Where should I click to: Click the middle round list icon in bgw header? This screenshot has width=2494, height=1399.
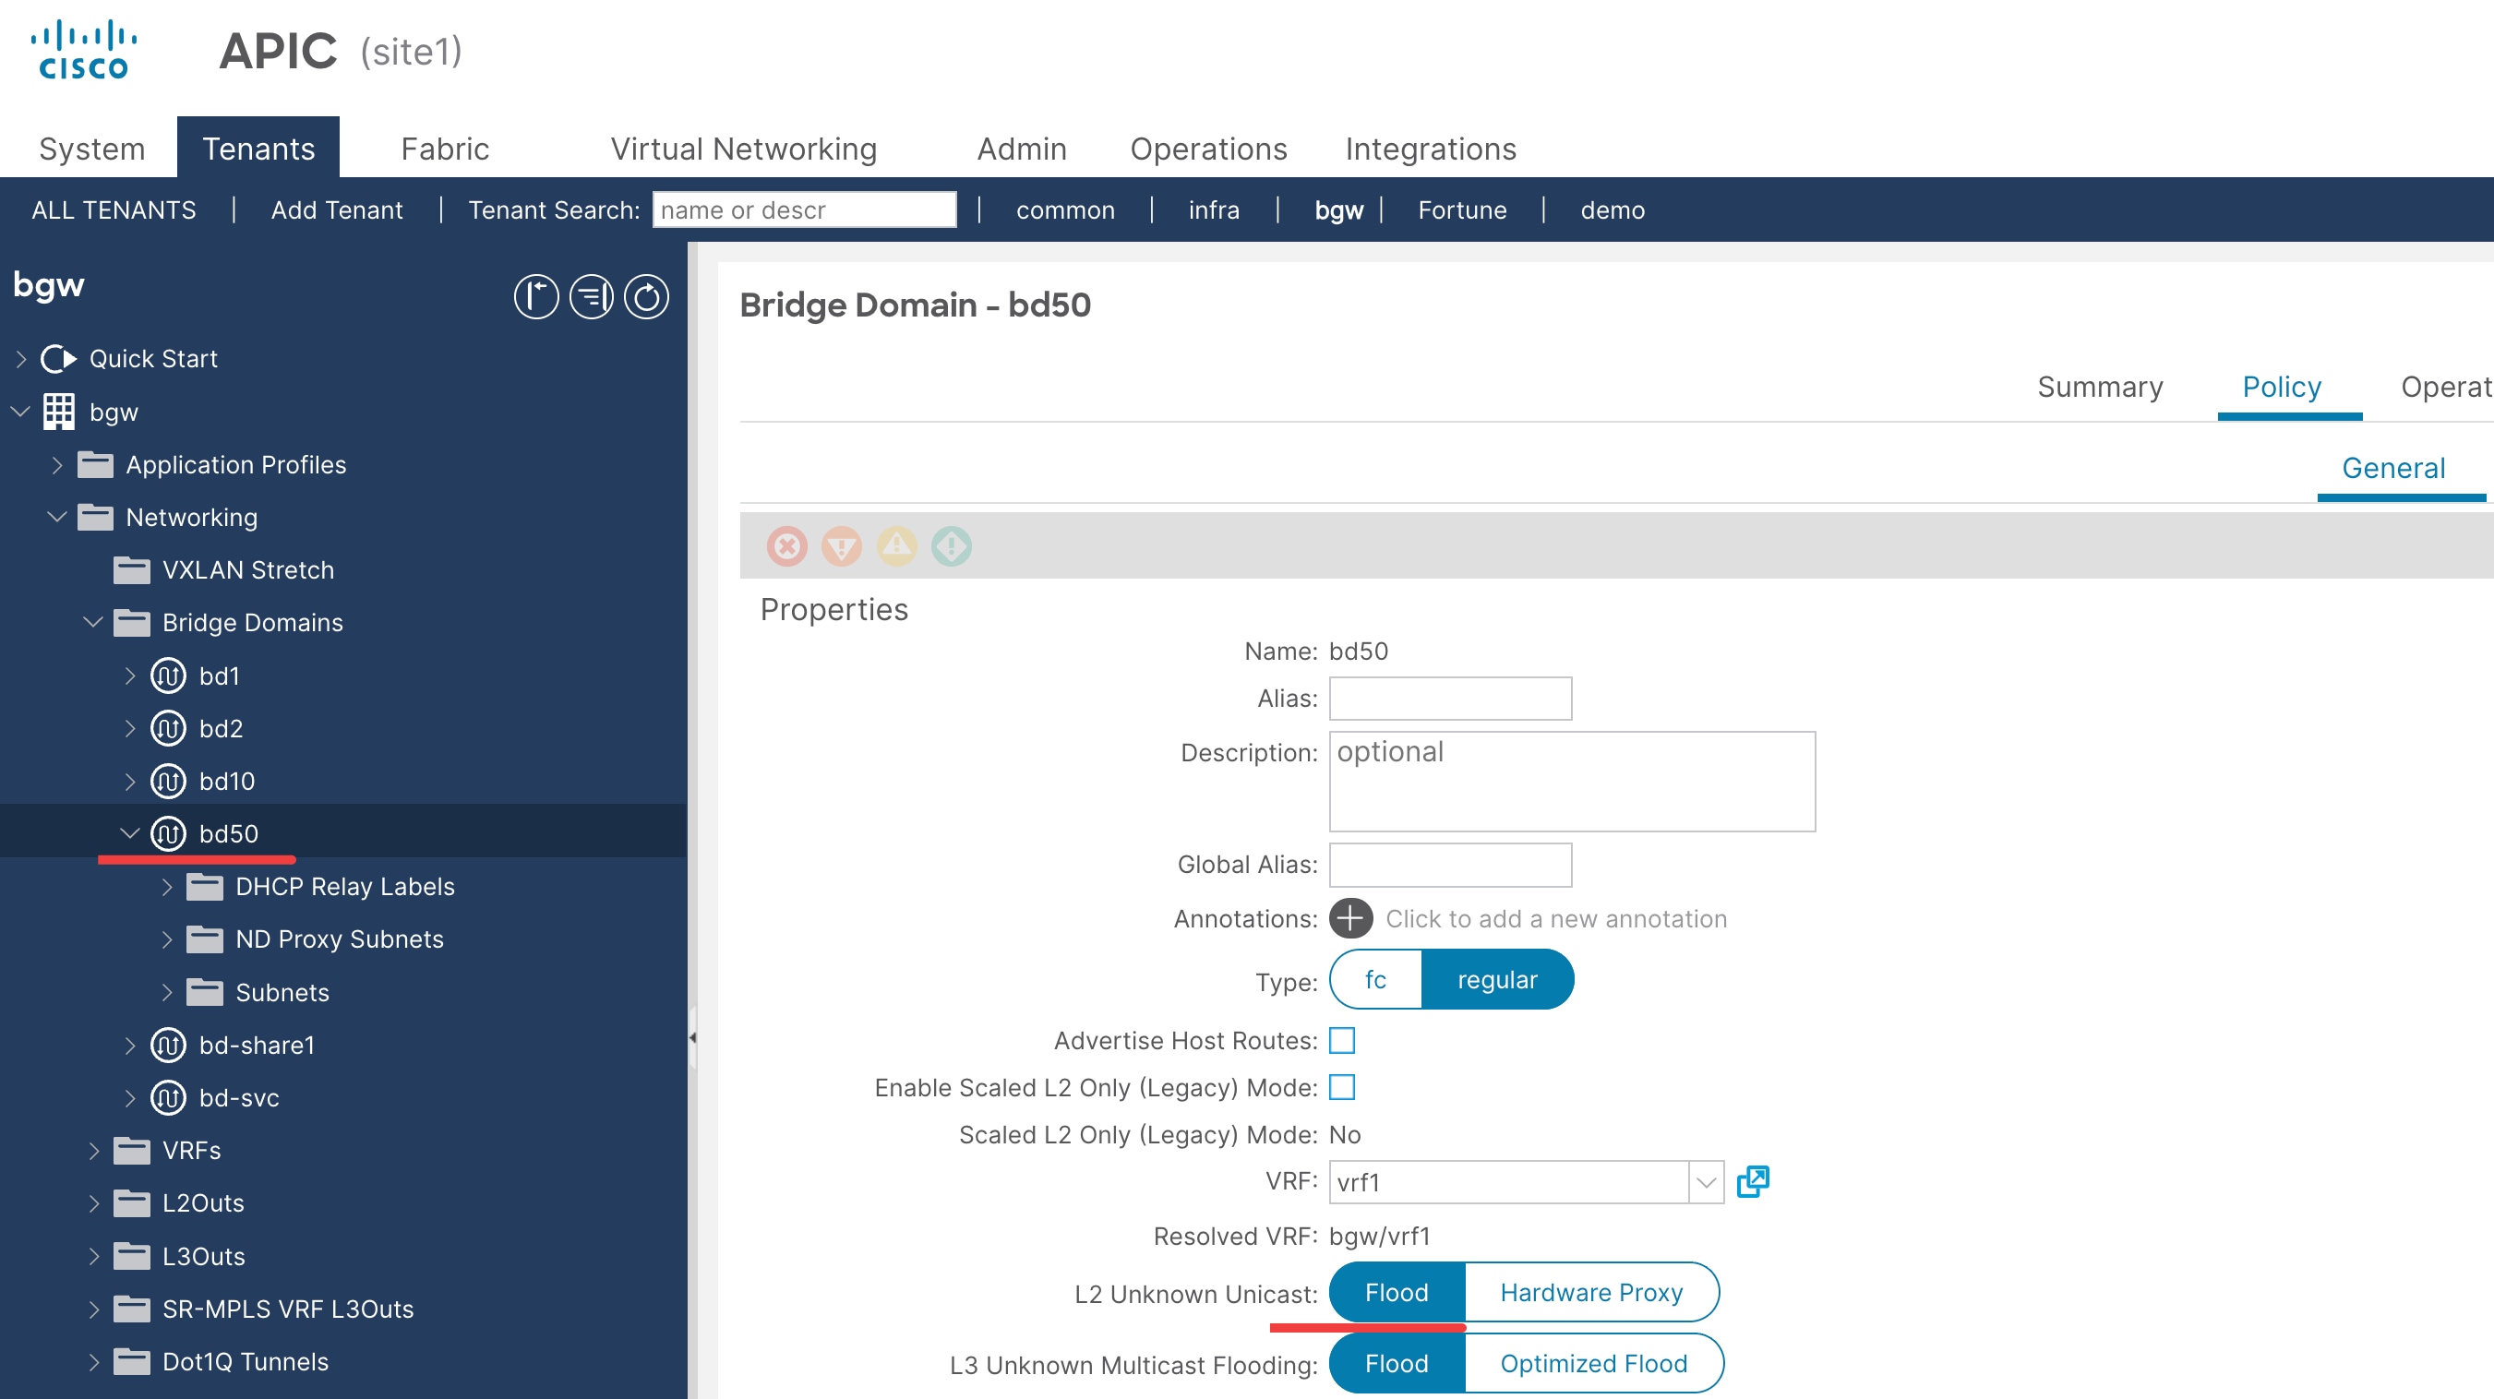[x=592, y=297]
